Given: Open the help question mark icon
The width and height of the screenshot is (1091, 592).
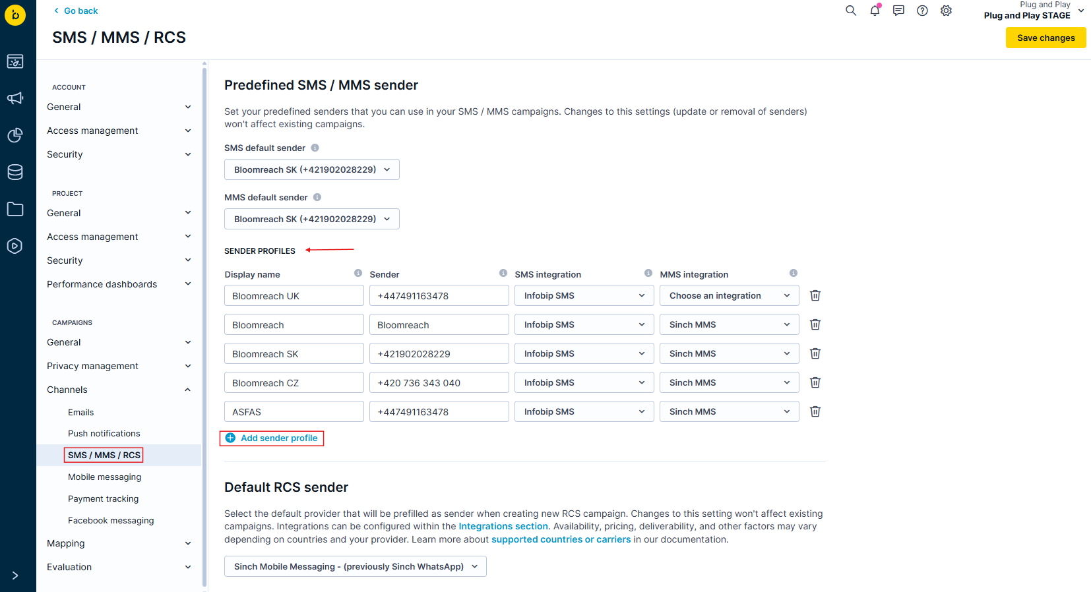Looking at the screenshot, I should coord(922,11).
